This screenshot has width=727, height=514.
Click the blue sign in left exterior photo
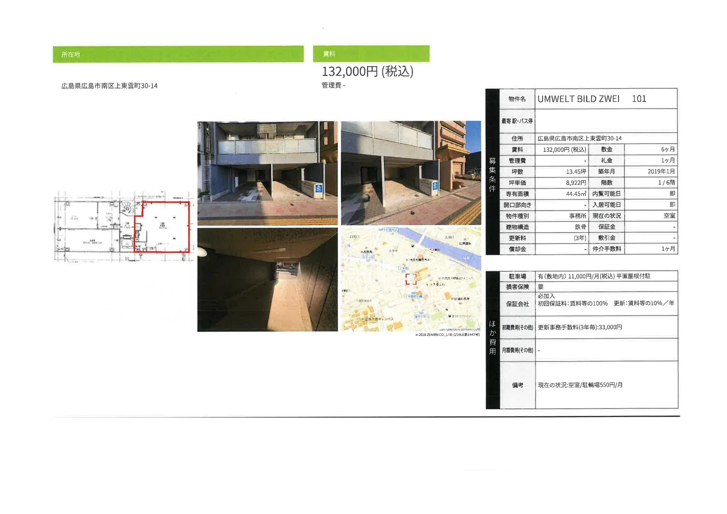tap(319, 188)
